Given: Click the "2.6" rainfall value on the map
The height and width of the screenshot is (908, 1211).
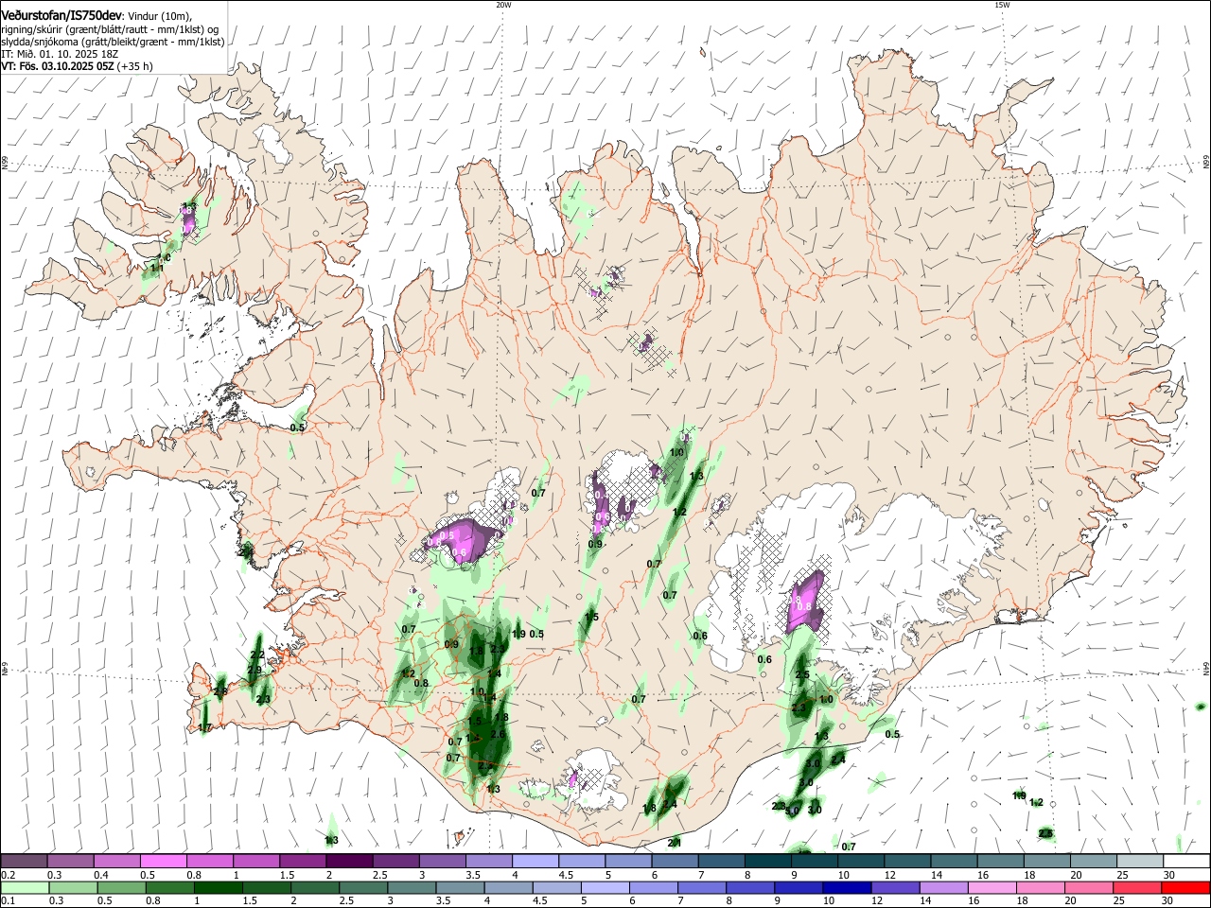Looking at the screenshot, I should tap(498, 735).
